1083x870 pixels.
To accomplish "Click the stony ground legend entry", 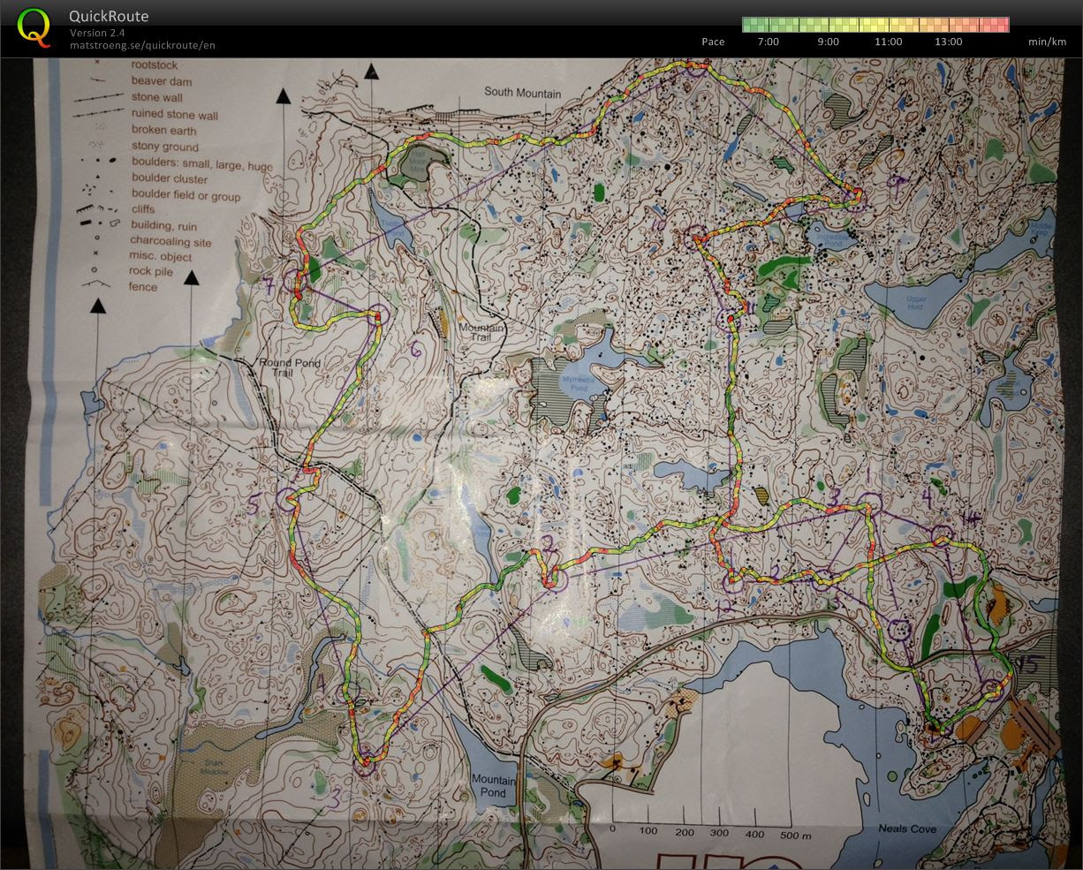I will tap(164, 147).
